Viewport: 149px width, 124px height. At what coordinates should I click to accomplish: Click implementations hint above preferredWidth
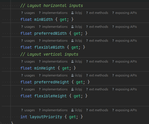pos(53,27)
